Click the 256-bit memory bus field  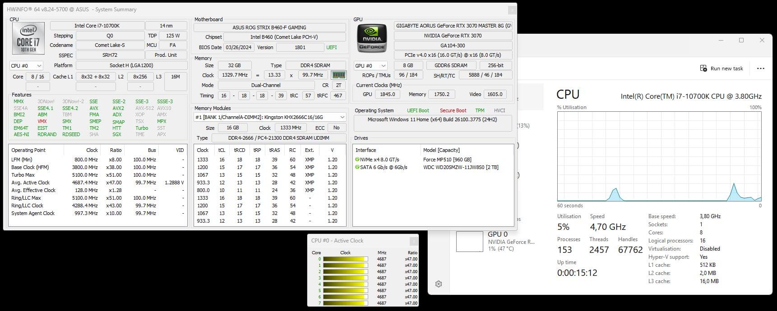click(495, 65)
